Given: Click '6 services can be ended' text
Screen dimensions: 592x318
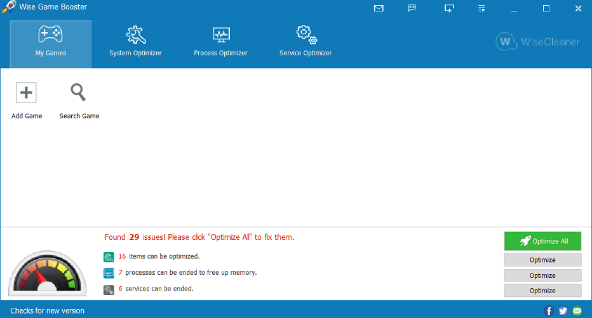Looking at the screenshot, I should tap(156, 289).
